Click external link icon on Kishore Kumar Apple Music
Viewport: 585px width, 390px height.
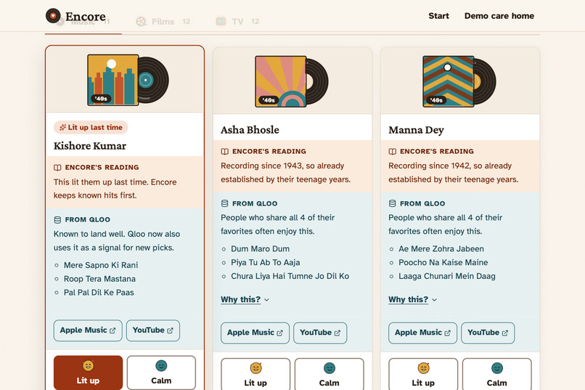(x=112, y=330)
